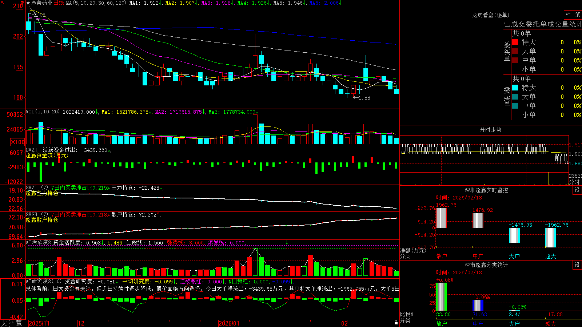
Task: Click the ←1.88 low price marker
Action: [x=362, y=98]
